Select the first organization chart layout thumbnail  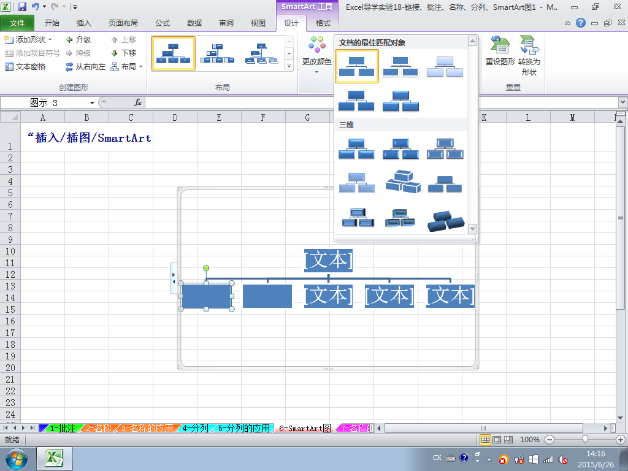(174, 54)
